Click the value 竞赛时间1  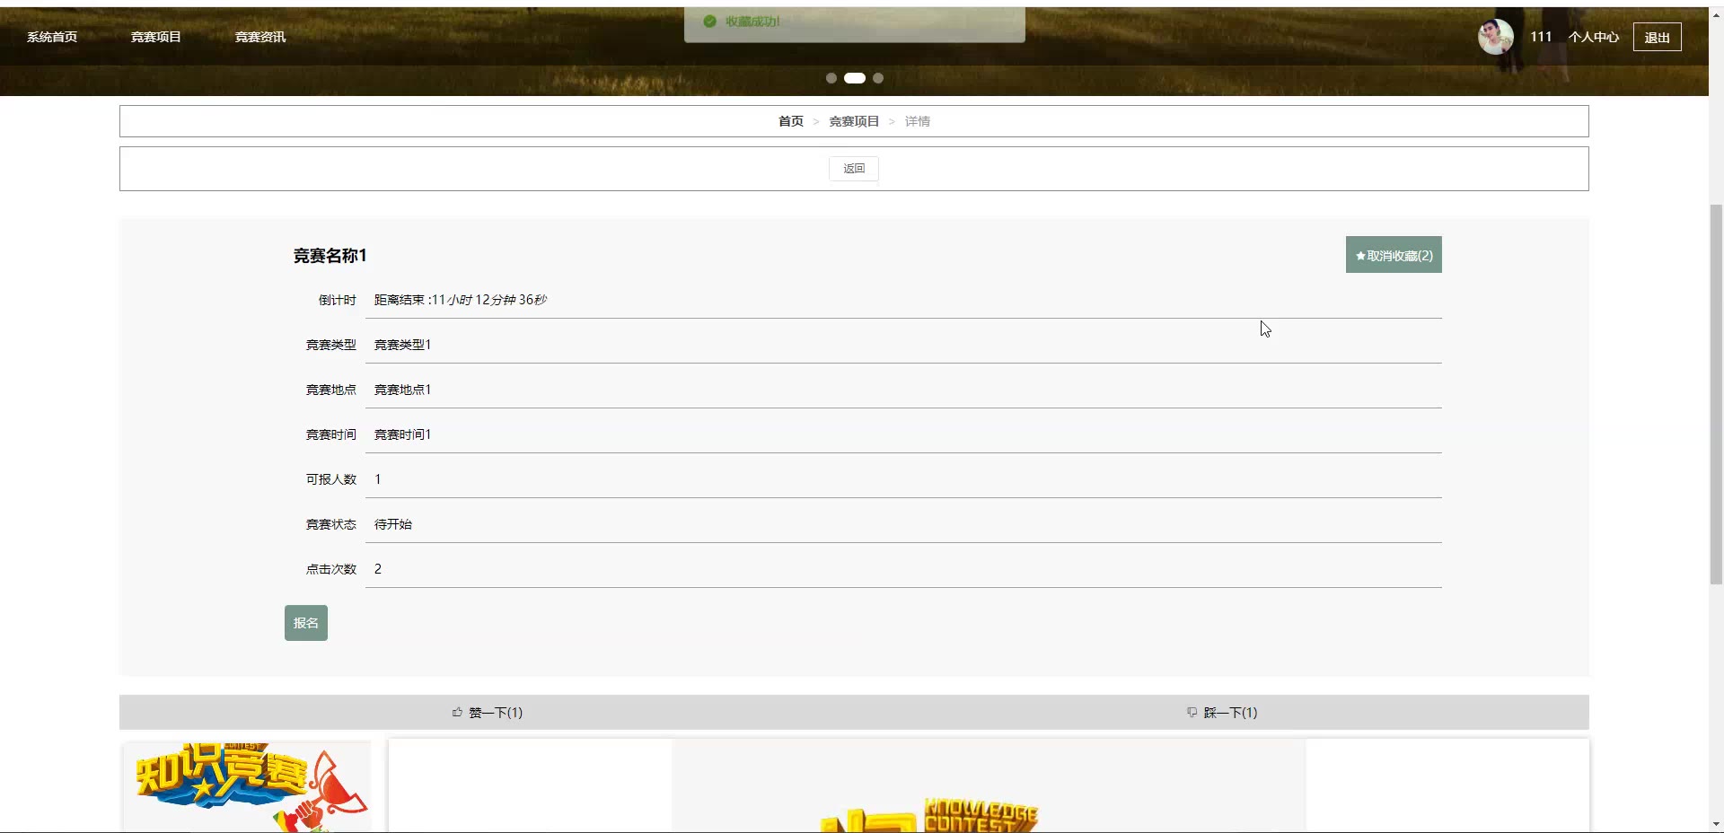[x=402, y=434]
